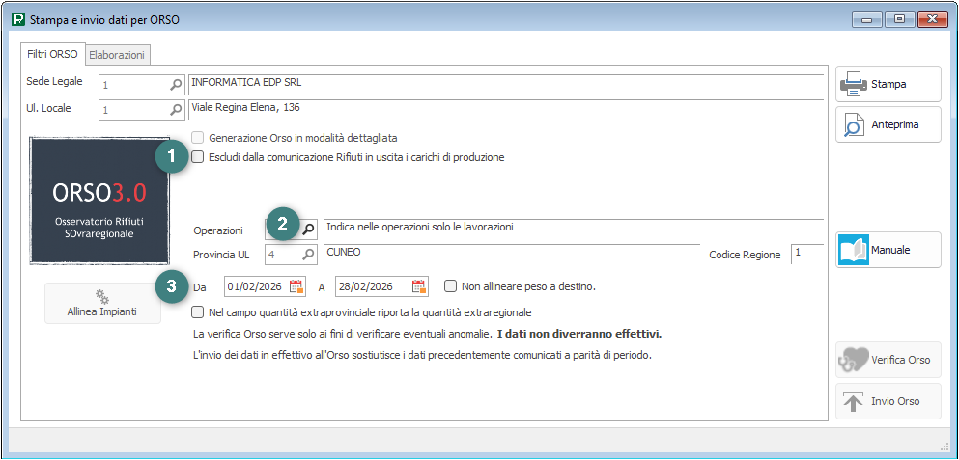959x460 pixels.
Task: Select the Filtri ORSO tab
Action: click(x=52, y=54)
